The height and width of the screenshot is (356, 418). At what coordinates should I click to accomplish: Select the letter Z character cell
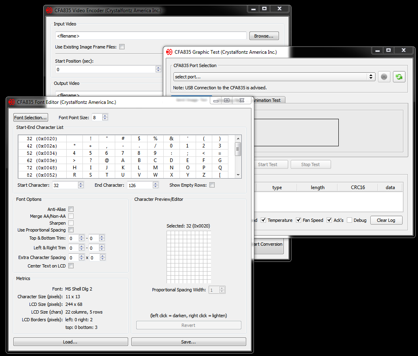pyautogui.click(x=204, y=175)
